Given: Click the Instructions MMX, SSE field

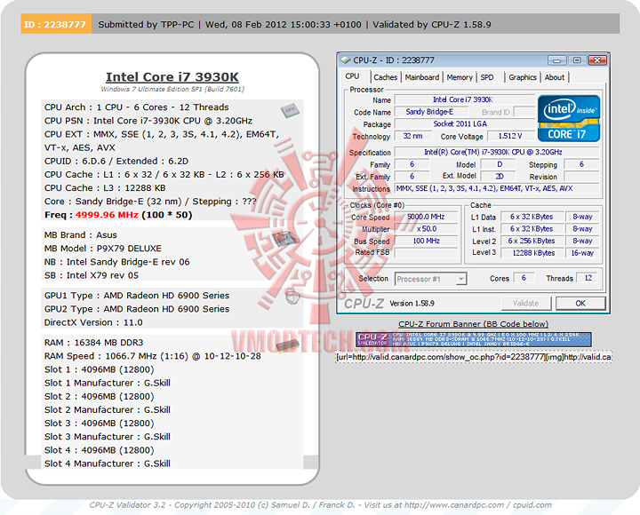Looking at the screenshot, I should 497,188.
